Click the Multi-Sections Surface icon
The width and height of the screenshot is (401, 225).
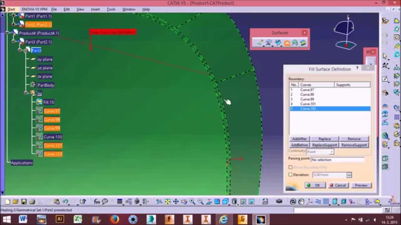click(295, 43)
